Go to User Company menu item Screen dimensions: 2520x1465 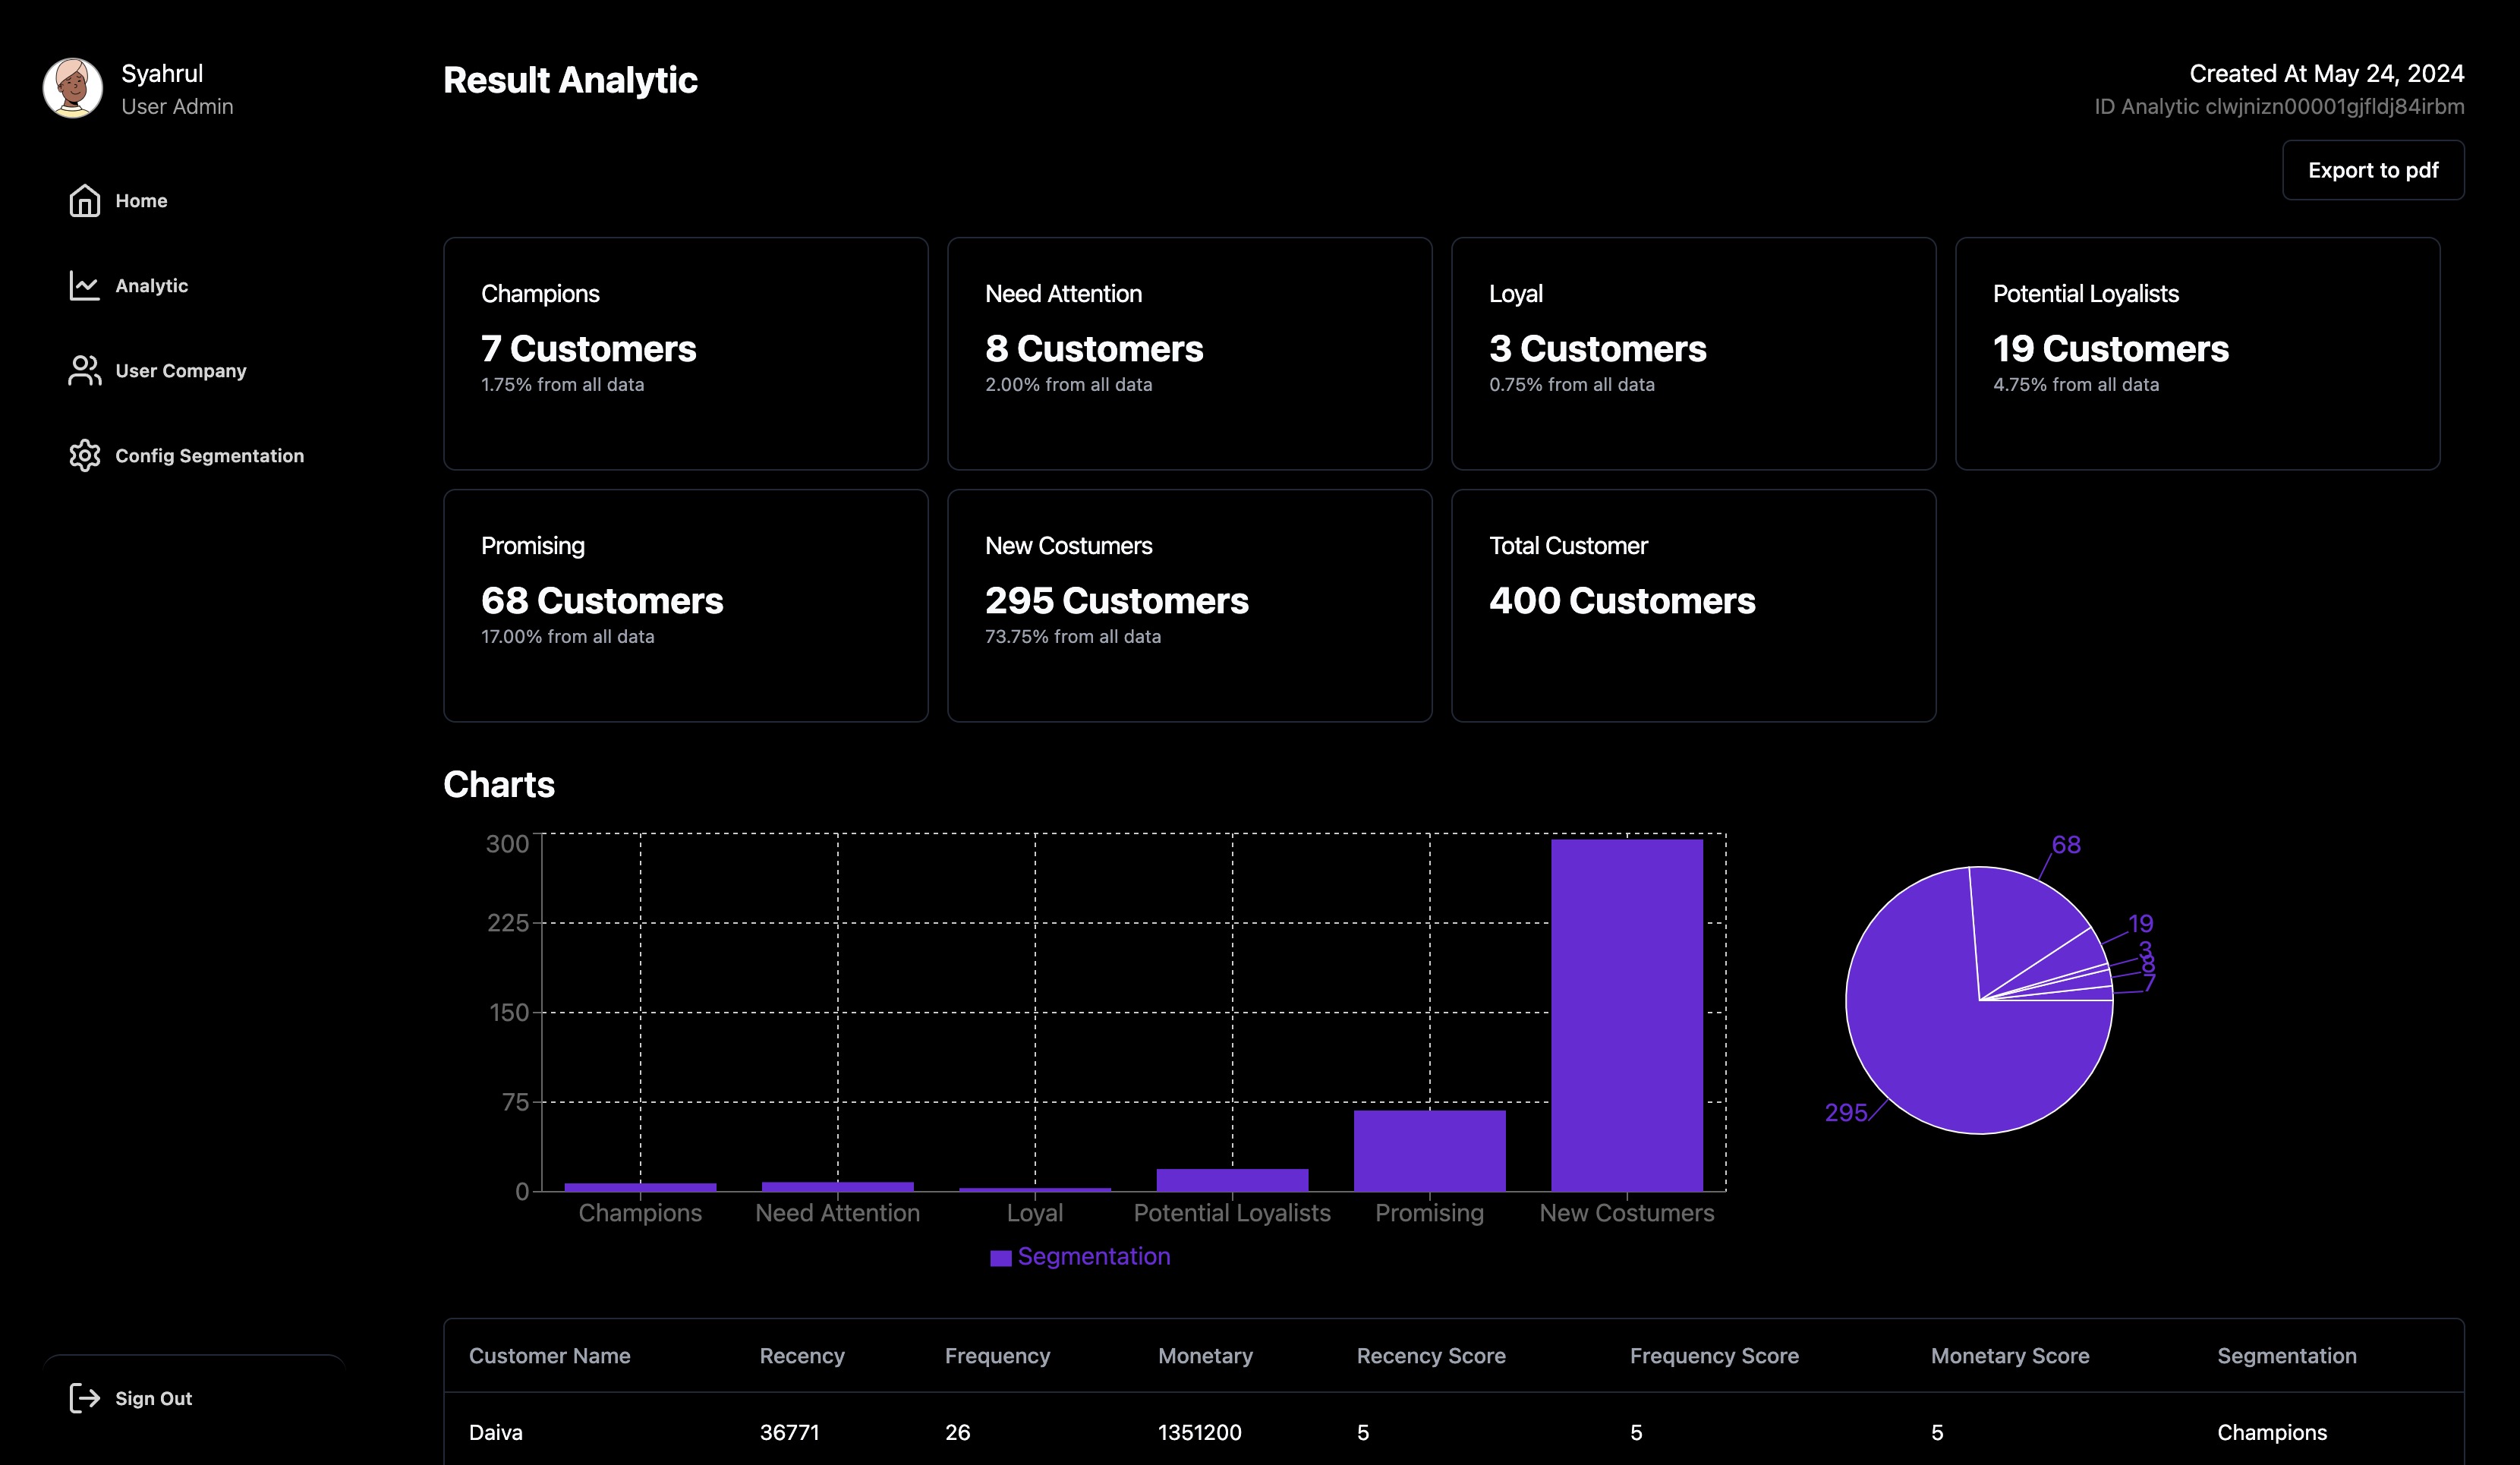coord(181,371)
